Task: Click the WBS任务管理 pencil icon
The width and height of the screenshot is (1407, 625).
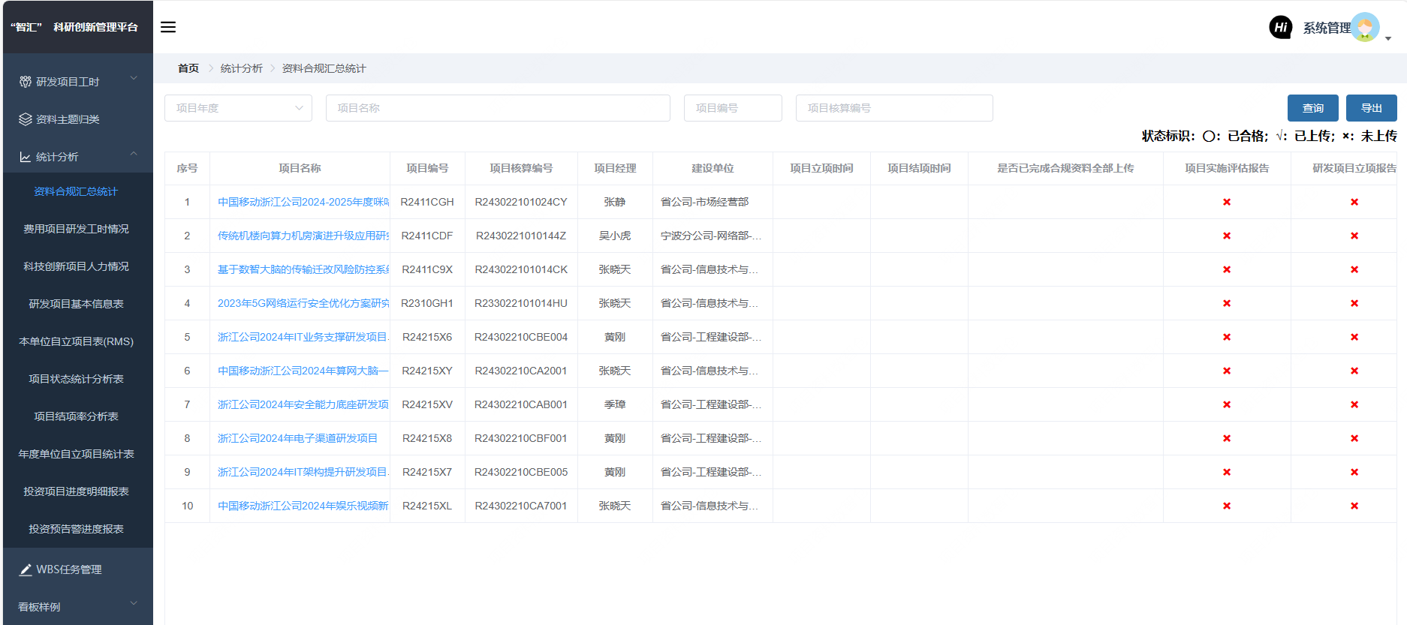Action: click(26, 569)
